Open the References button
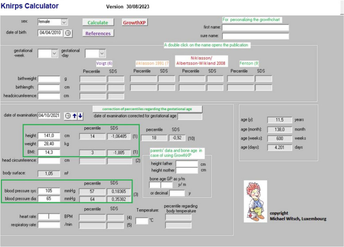 (97, 33)
